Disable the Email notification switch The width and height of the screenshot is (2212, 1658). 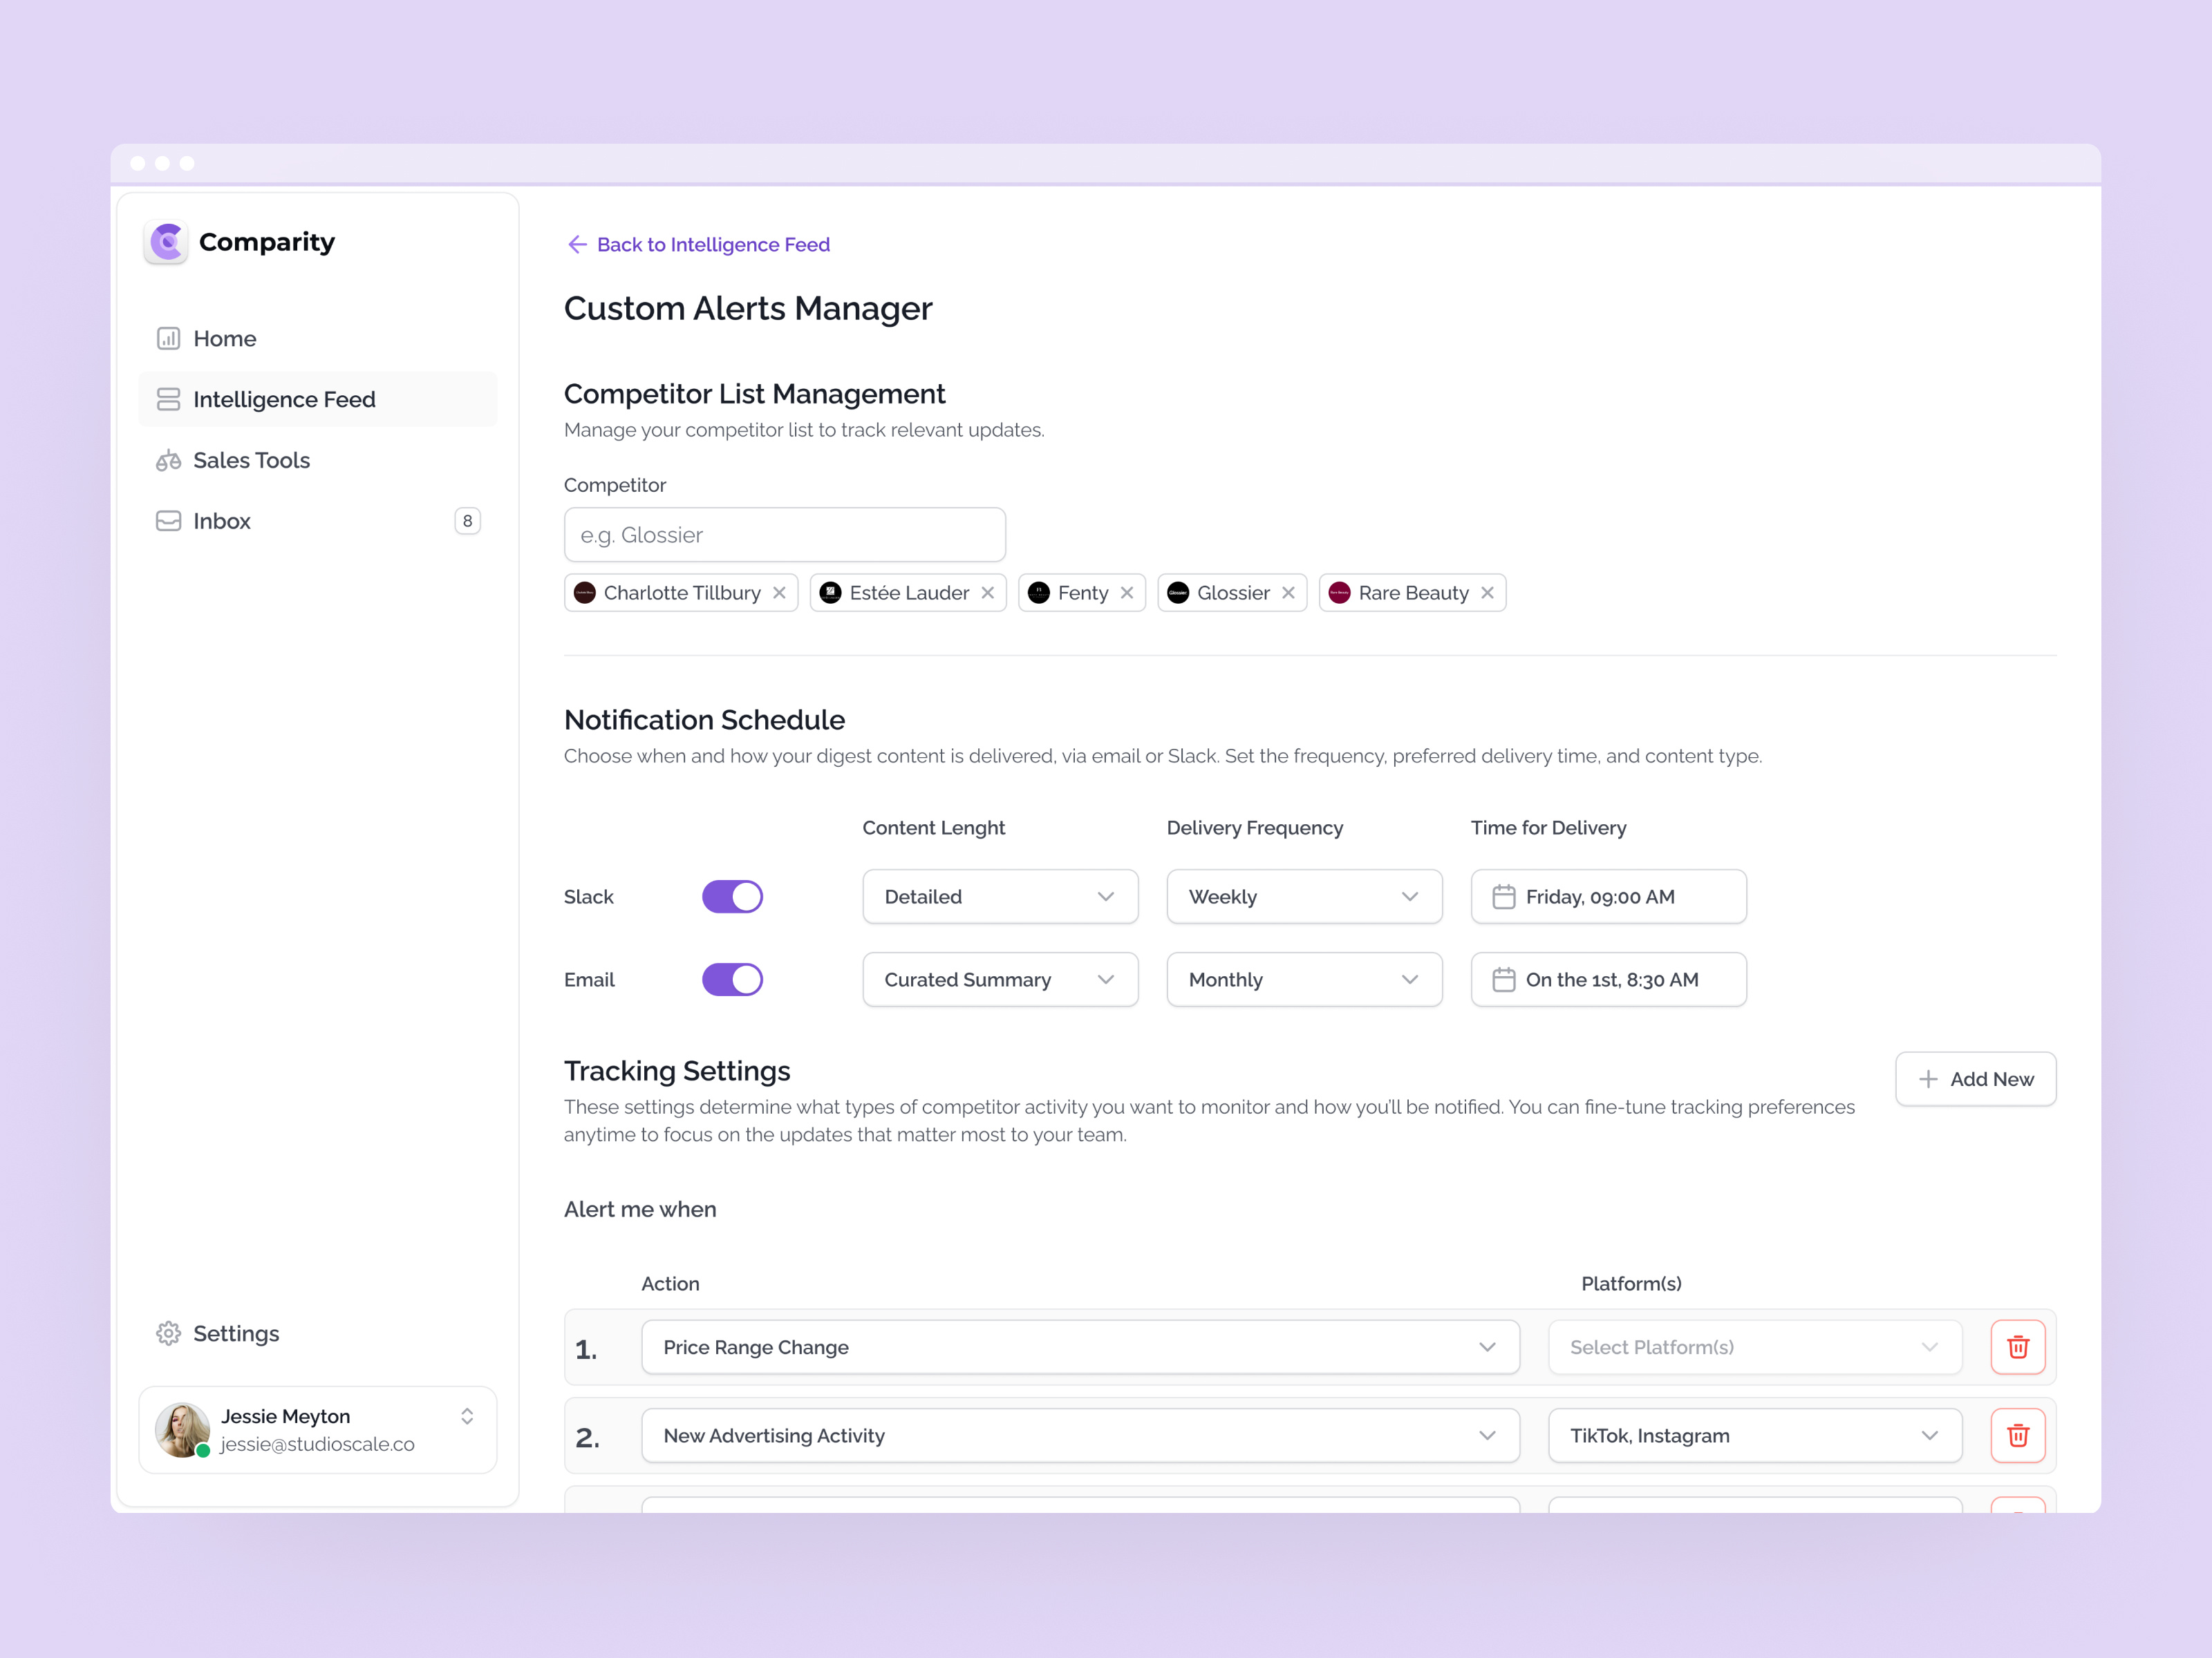click(732, 980)
